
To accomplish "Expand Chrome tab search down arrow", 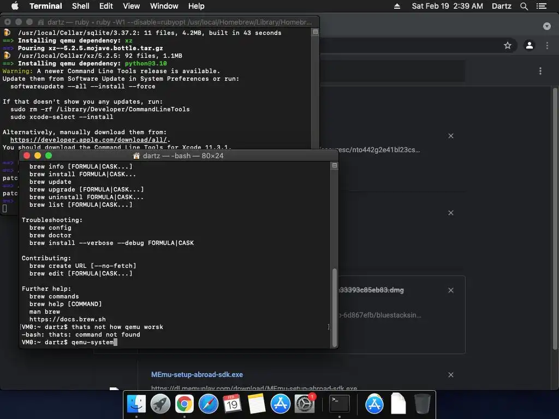I will [546, 26].
